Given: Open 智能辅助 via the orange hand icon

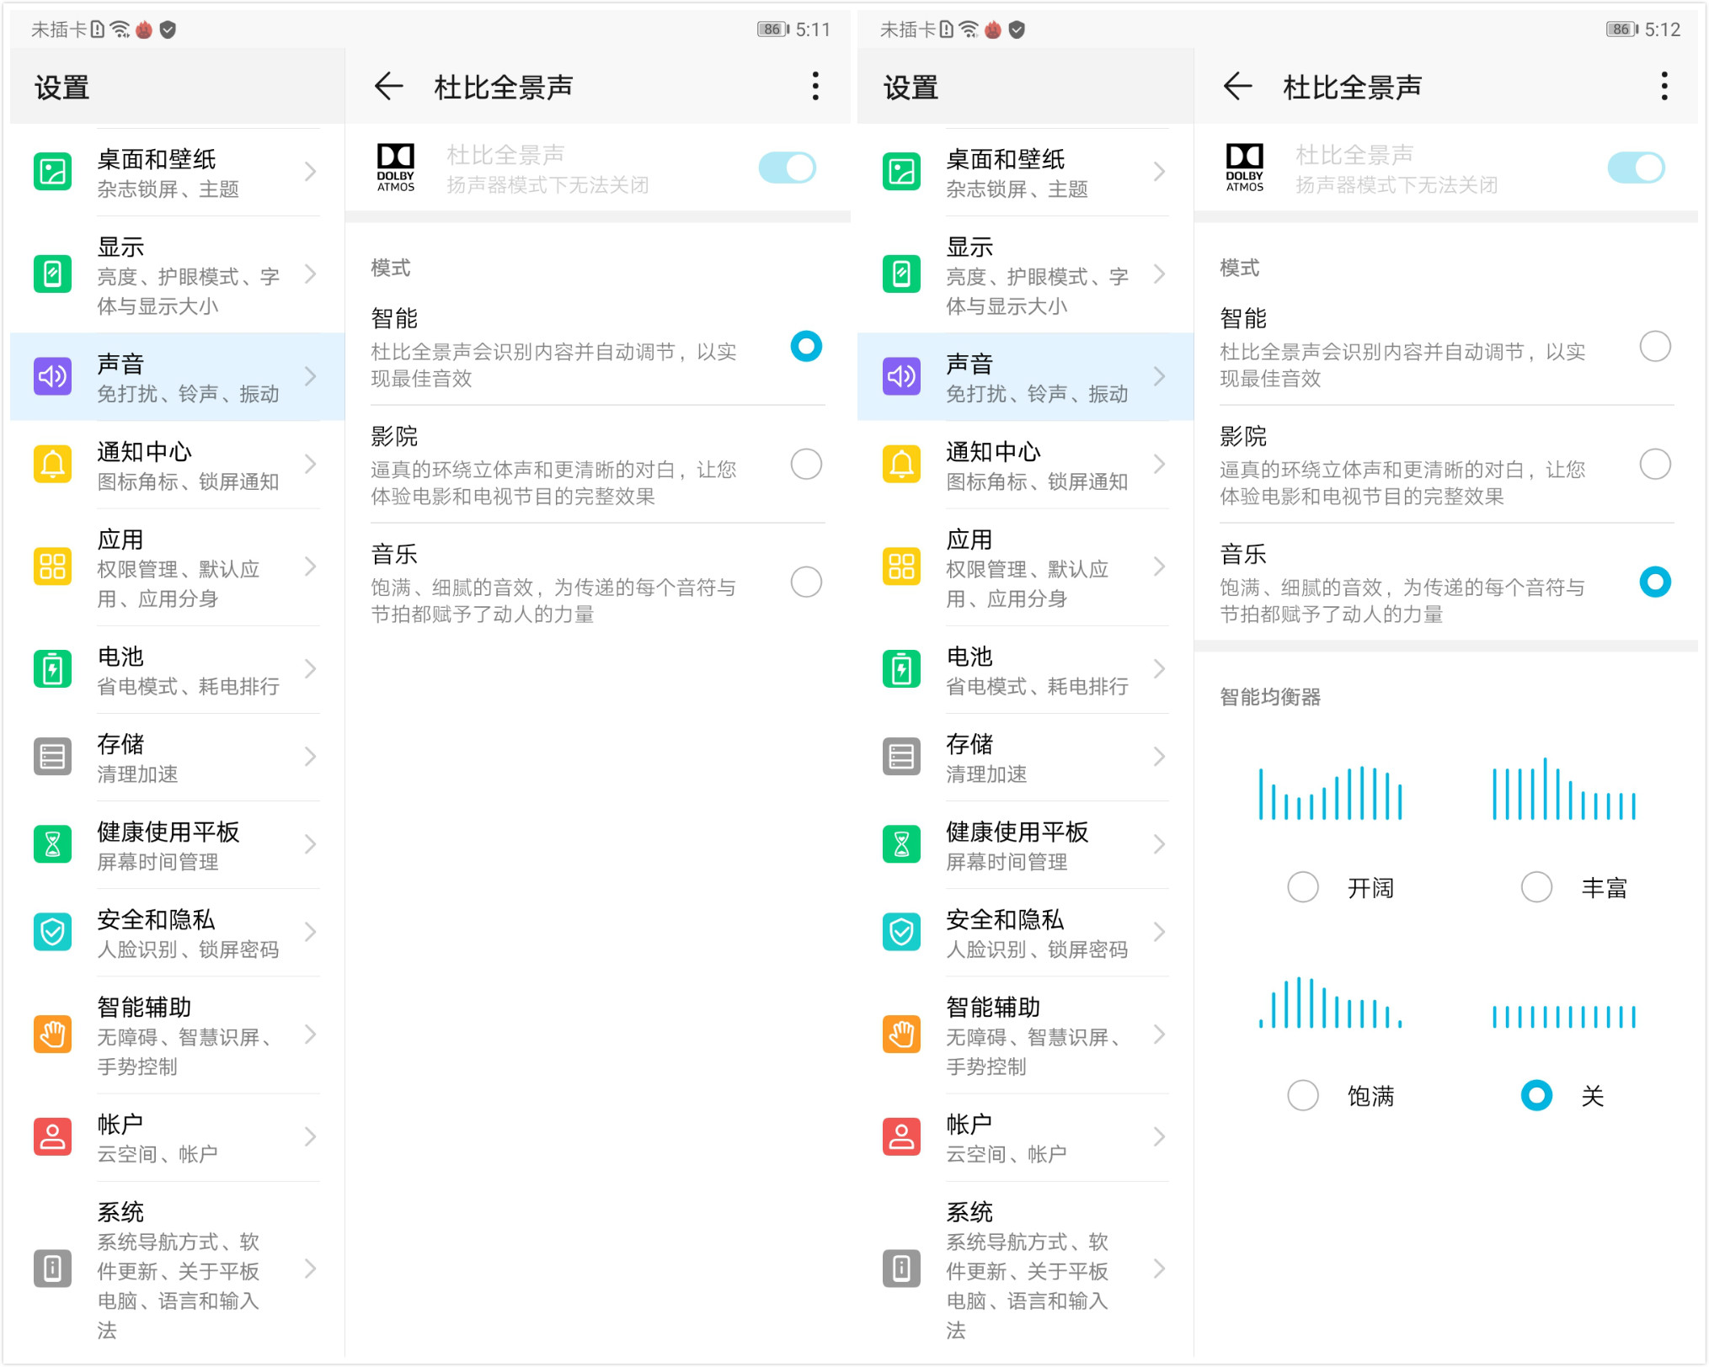Looking at the screenshot, I should coord(52,1037).
